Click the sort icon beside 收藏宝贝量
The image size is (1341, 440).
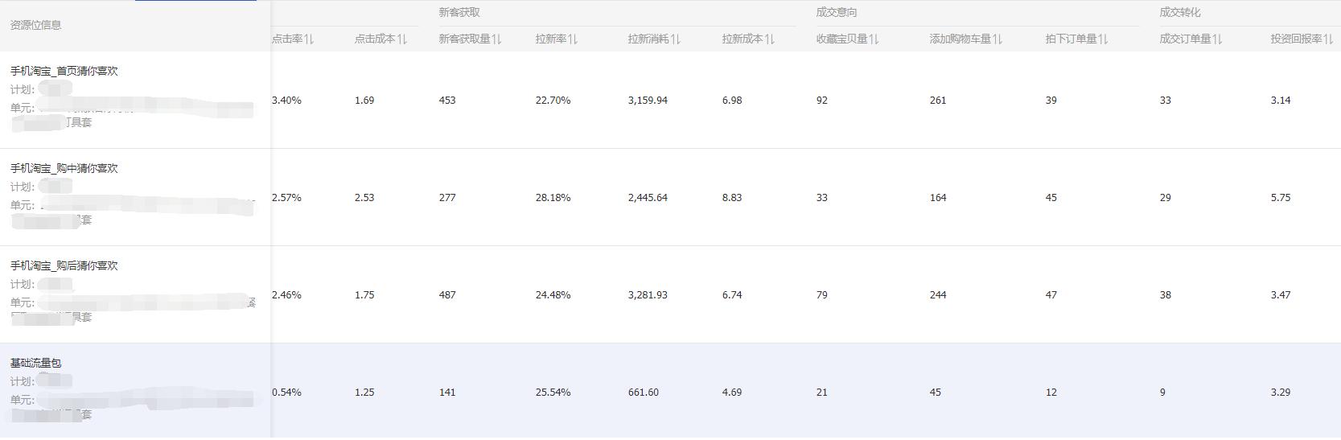pyautogui.click(x=874, y=39)
